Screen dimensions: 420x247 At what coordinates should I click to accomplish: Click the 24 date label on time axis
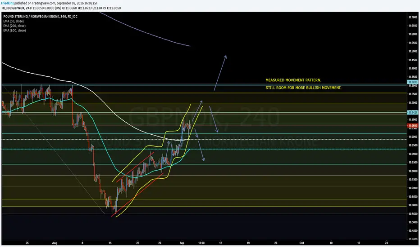pyautogui.click(x=386, y=243)
